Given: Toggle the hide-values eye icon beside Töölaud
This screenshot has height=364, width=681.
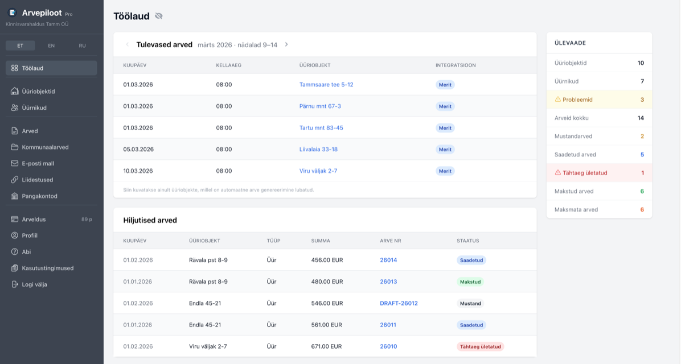Looking at the screenshot, I should [x=159, y=16].
